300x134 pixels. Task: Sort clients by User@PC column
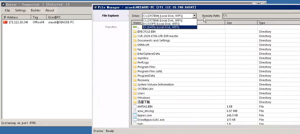[69, 17]
